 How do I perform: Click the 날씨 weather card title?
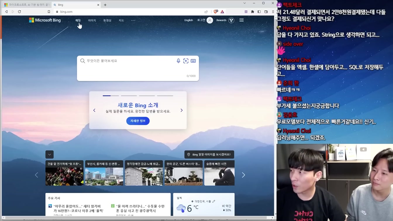179,198
